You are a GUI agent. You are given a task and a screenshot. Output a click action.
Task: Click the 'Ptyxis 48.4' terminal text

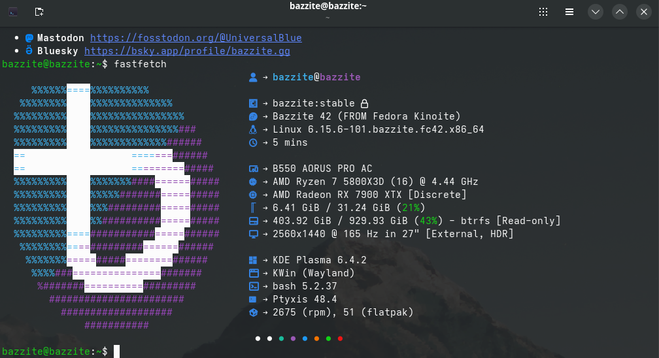[305, 299]
